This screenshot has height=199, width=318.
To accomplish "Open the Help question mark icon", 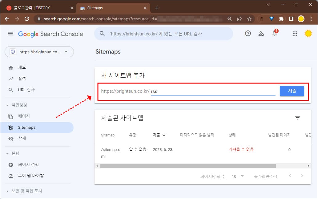I will tap(248, 34).
